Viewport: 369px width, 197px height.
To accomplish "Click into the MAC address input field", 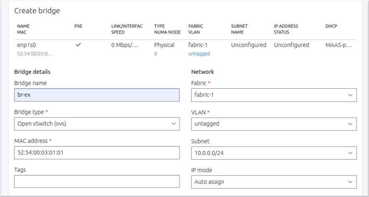I will [97, 153].
